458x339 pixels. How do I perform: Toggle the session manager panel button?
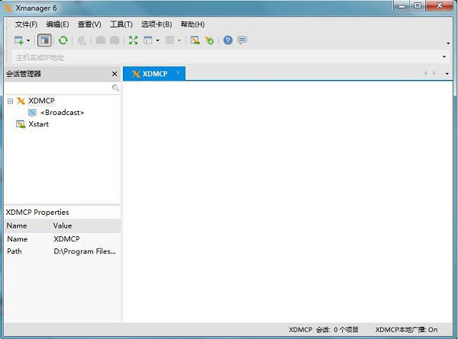(x=45, y=40)
